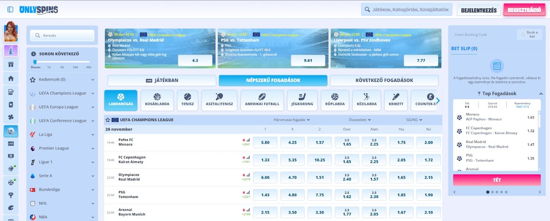Choose the Kosárlabda sport icon
The image size is (550, 221).
coord(157,100)
